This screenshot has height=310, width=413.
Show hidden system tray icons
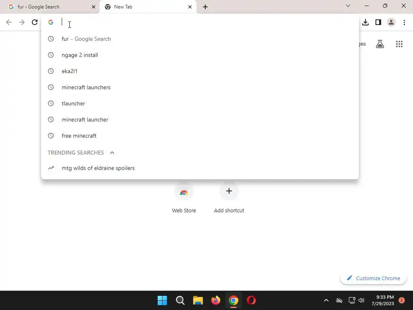(326, 300)
